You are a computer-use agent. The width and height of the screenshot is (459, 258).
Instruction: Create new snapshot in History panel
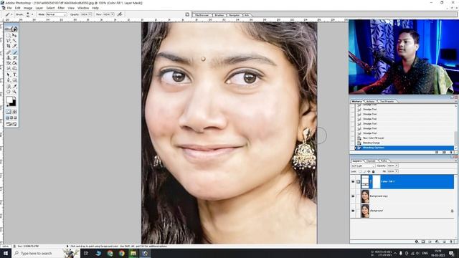tap(444, 153)
